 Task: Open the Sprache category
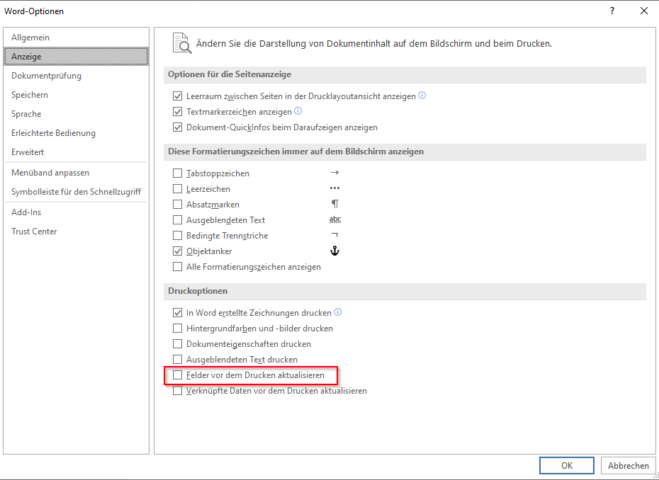[76, 114]
